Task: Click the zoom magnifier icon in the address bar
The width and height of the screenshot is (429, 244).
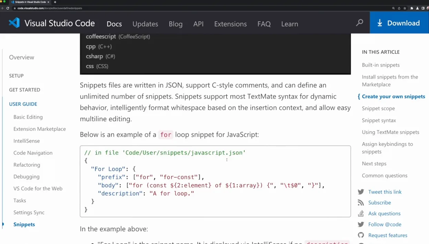Action: [x=393, y=8]
